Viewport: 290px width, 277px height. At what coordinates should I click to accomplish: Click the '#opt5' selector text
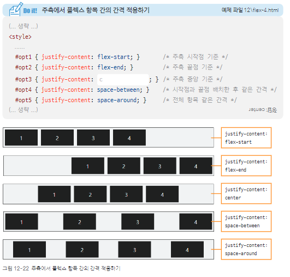[x=23, y=101]
